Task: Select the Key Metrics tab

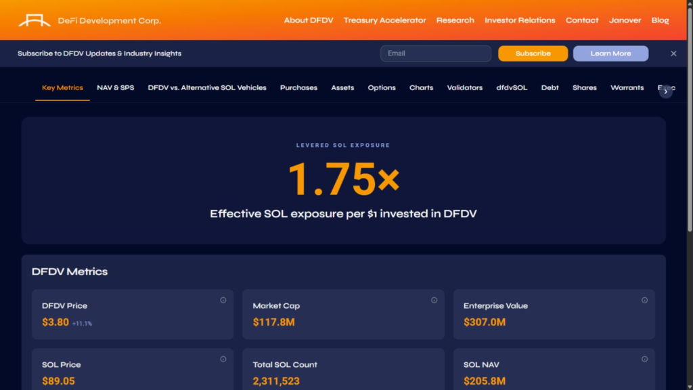Action: (x=62, y=87)
